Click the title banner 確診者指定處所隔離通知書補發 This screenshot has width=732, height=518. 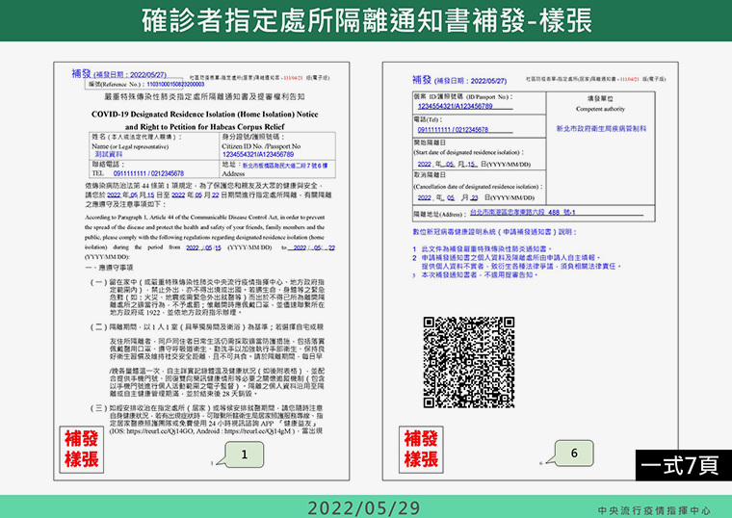366,20
